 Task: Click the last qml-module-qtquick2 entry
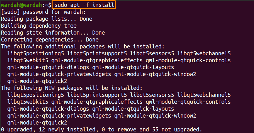[x=37, y=123]
